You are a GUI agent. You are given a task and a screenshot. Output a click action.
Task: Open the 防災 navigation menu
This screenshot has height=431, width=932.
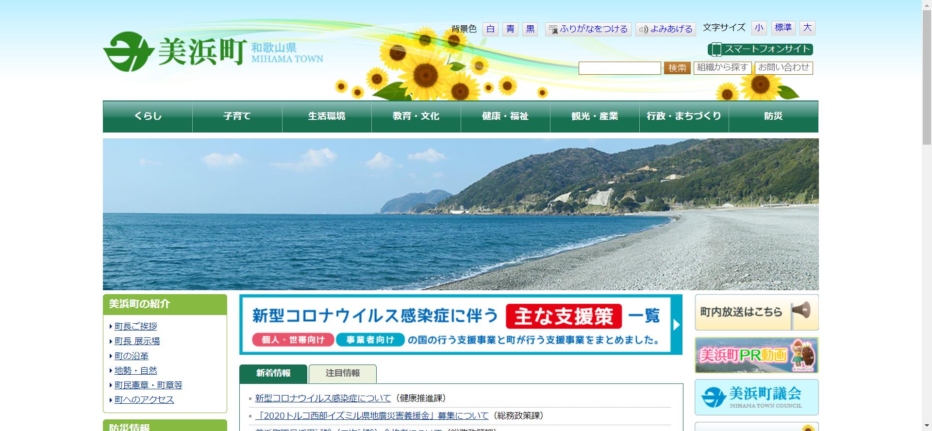point(773,116)
